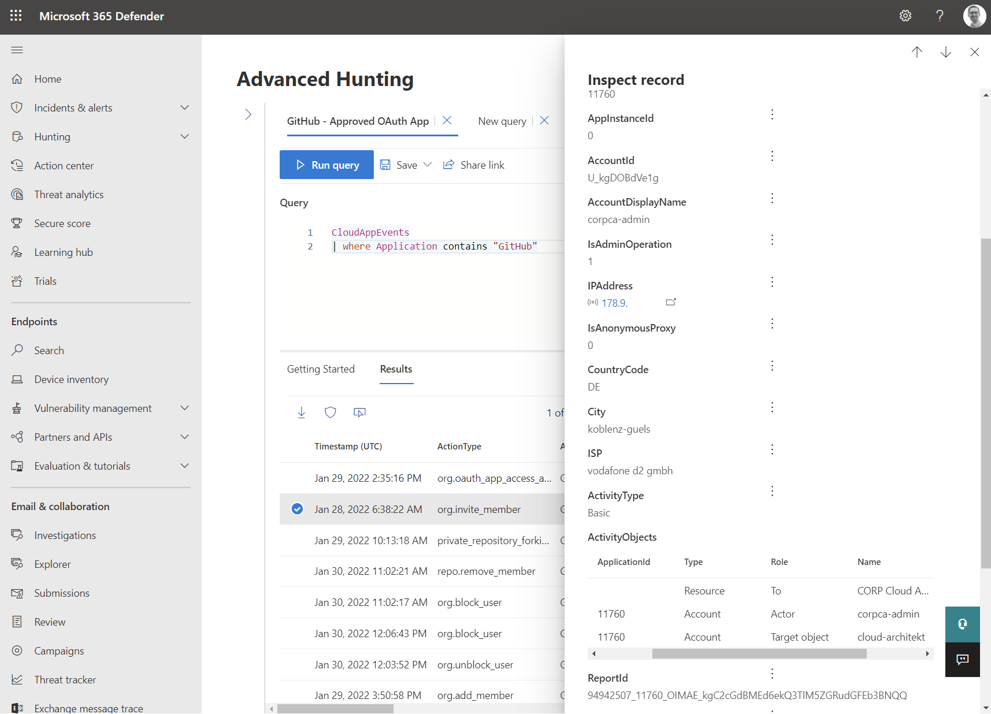Close the New query tab

coord(544,120)
